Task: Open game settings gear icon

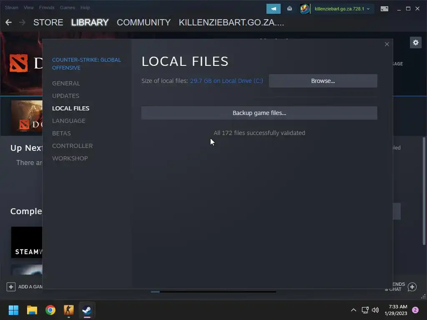Action: click(x=416, y=42)
